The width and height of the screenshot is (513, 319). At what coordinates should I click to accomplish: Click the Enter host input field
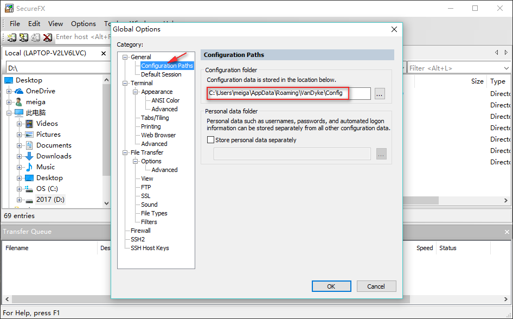[x=84, y=37]
